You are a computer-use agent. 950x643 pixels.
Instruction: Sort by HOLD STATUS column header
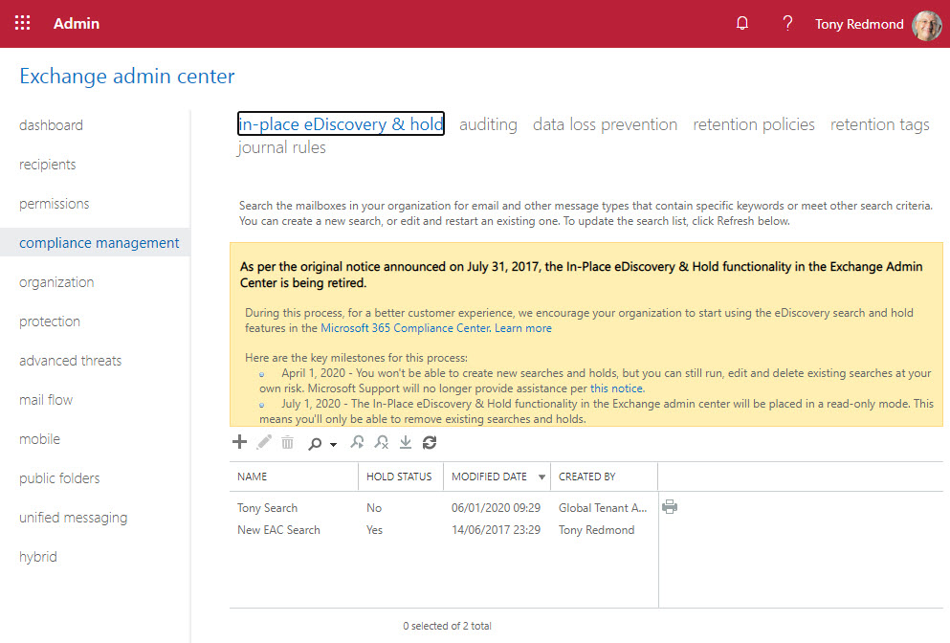point(399,477)
